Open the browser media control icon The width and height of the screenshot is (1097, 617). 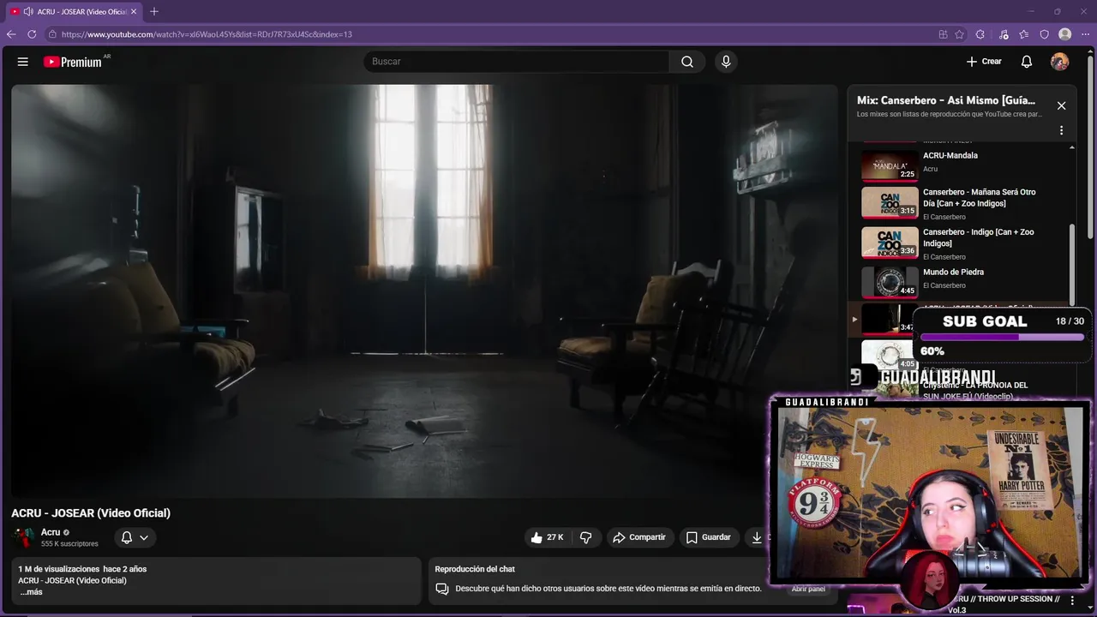pos(1004,34)
